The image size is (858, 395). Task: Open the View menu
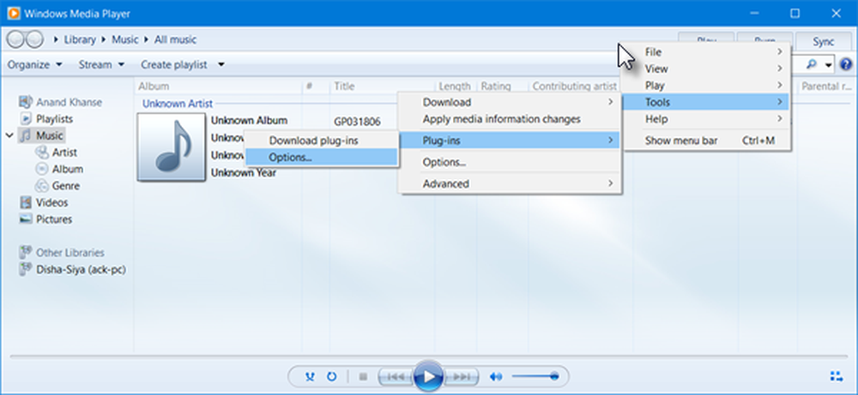(704, 69)
